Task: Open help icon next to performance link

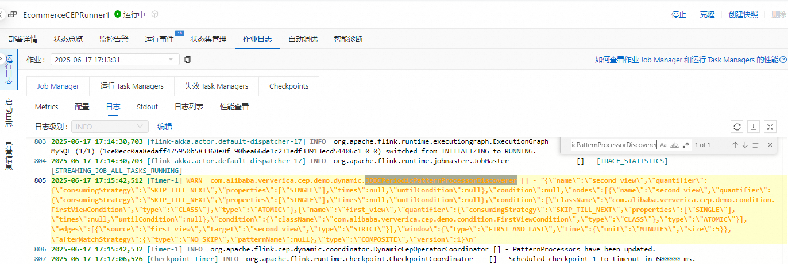Action: 784,60
